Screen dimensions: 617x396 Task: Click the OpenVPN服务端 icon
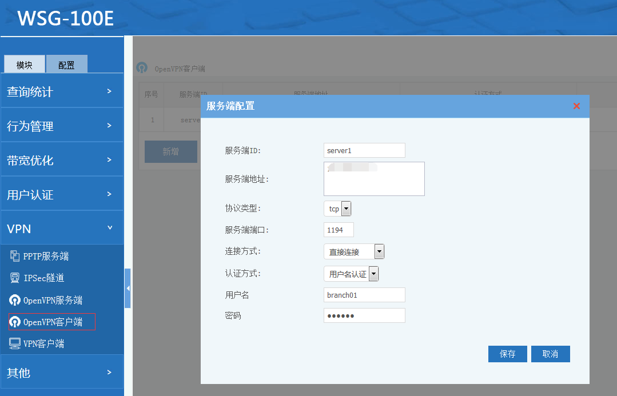[x=15, y=300]
